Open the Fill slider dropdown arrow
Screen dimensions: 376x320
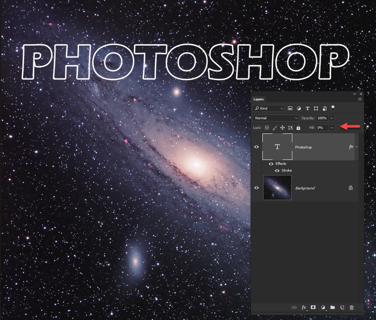331,128
